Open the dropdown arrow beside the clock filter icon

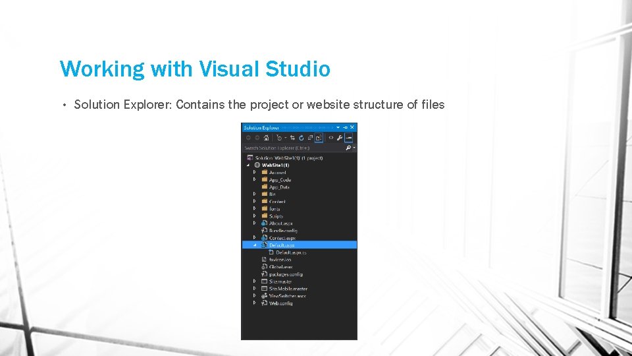tap(286, 138)
